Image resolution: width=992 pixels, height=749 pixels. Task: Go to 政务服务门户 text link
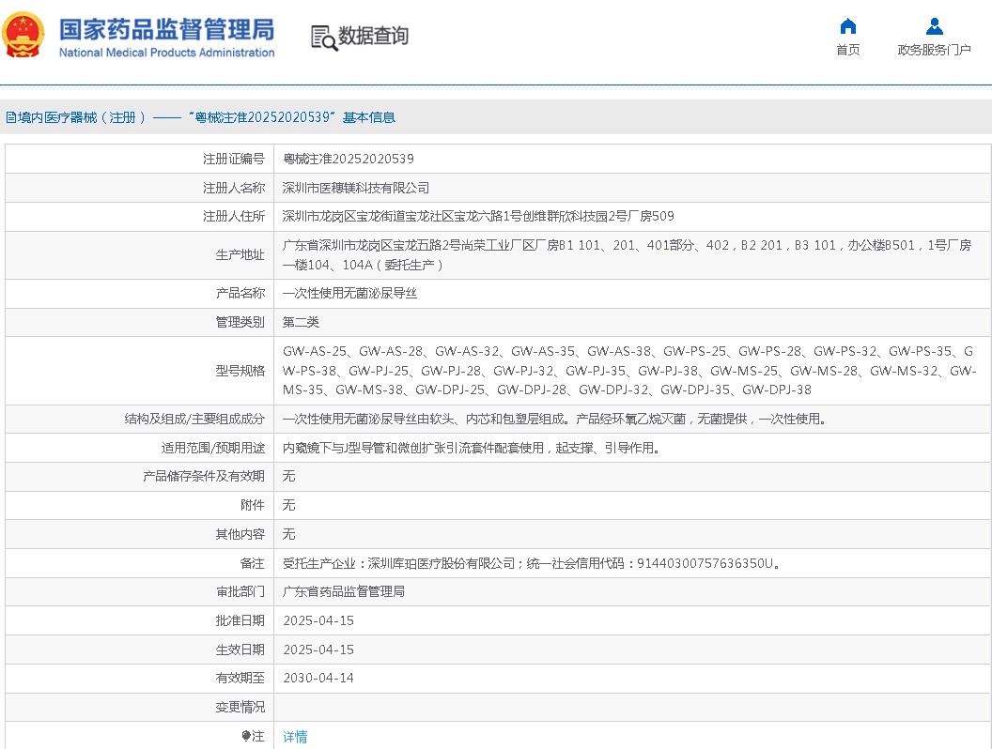click(x=934, y=50)
